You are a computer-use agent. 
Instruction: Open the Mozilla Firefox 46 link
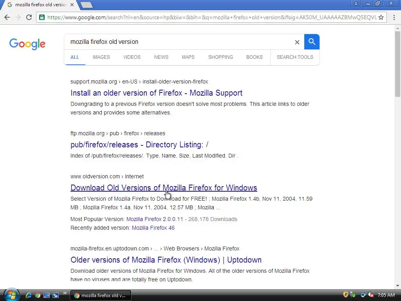[x=153, y=228]
